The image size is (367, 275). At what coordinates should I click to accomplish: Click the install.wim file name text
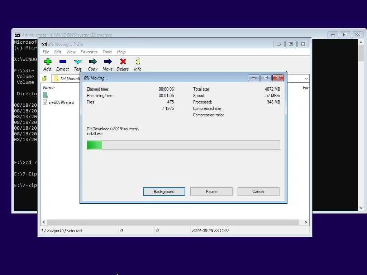(x=95, y=134)
